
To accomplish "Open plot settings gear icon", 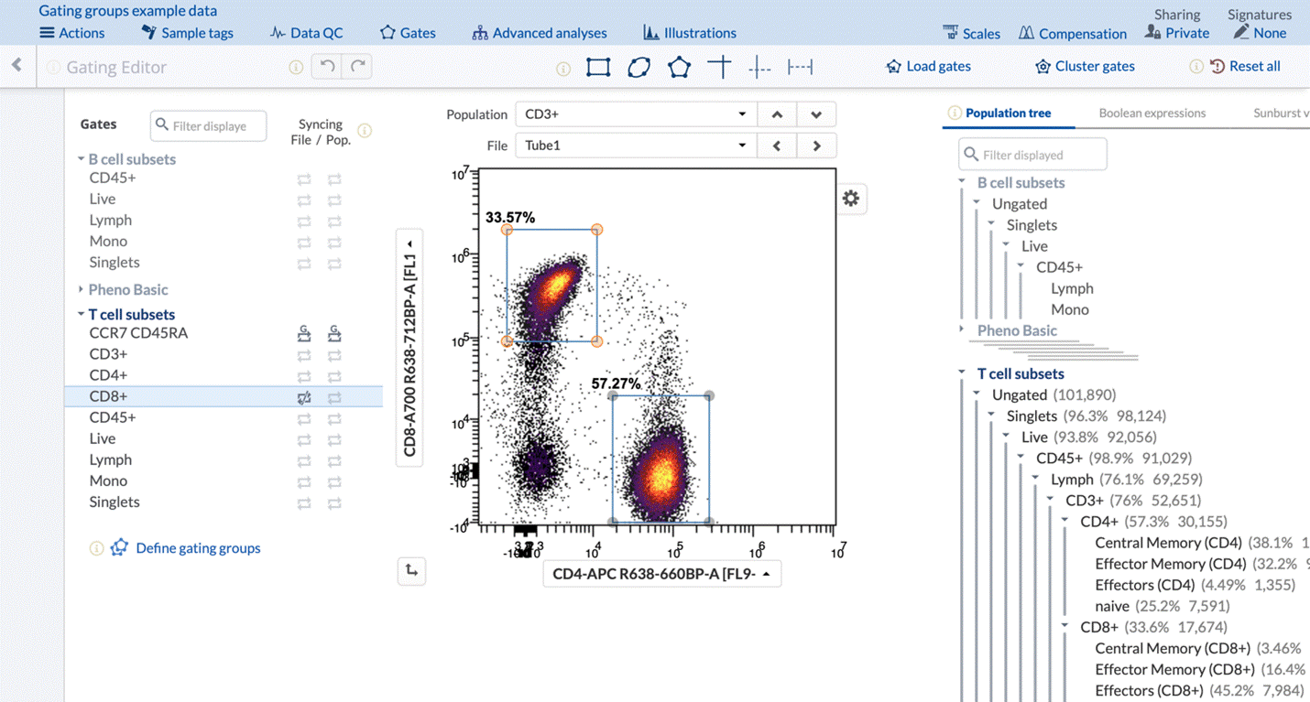I will click(851, 199).
